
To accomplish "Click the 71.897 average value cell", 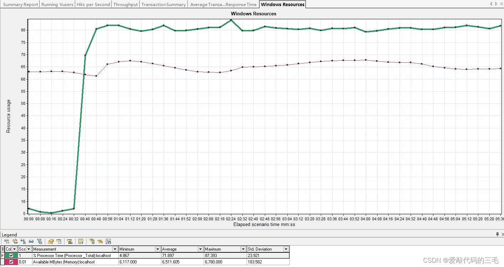I will coord(182,255).
